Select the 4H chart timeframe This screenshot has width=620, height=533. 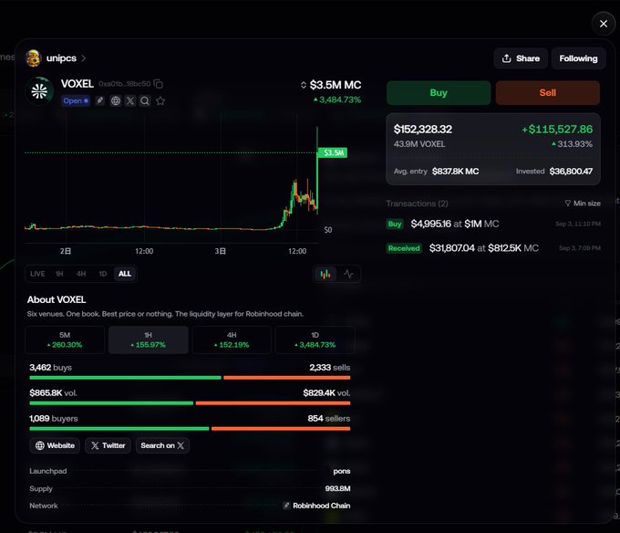click(x=81, y=274)
